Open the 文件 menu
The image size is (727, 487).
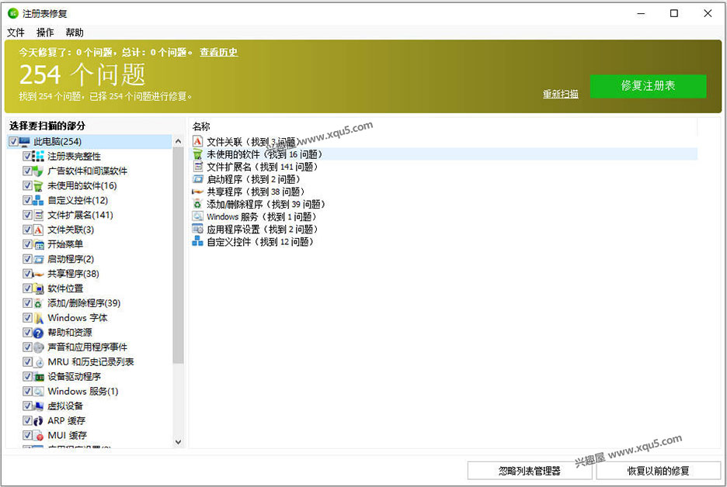pyautogui.click(x=16, y=33)
